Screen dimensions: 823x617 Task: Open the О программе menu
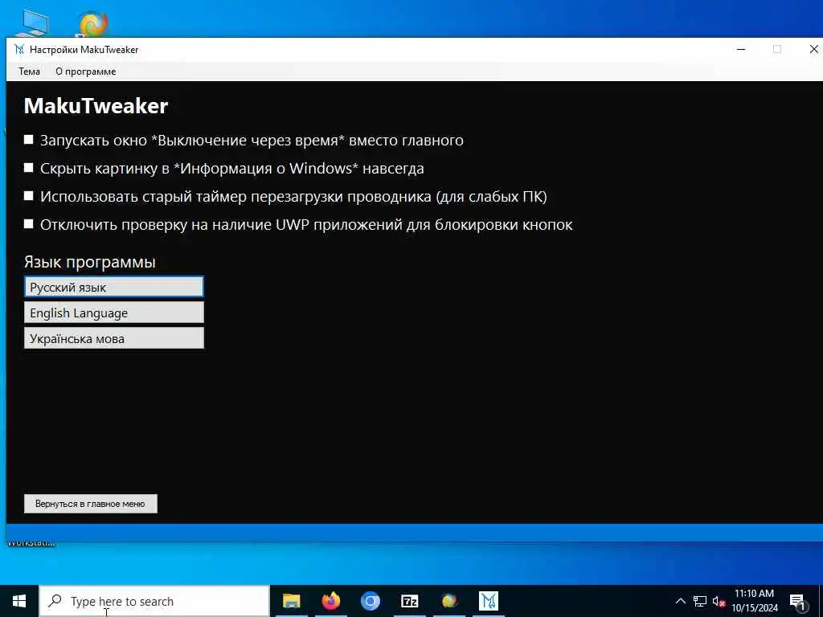pos(85,72)
